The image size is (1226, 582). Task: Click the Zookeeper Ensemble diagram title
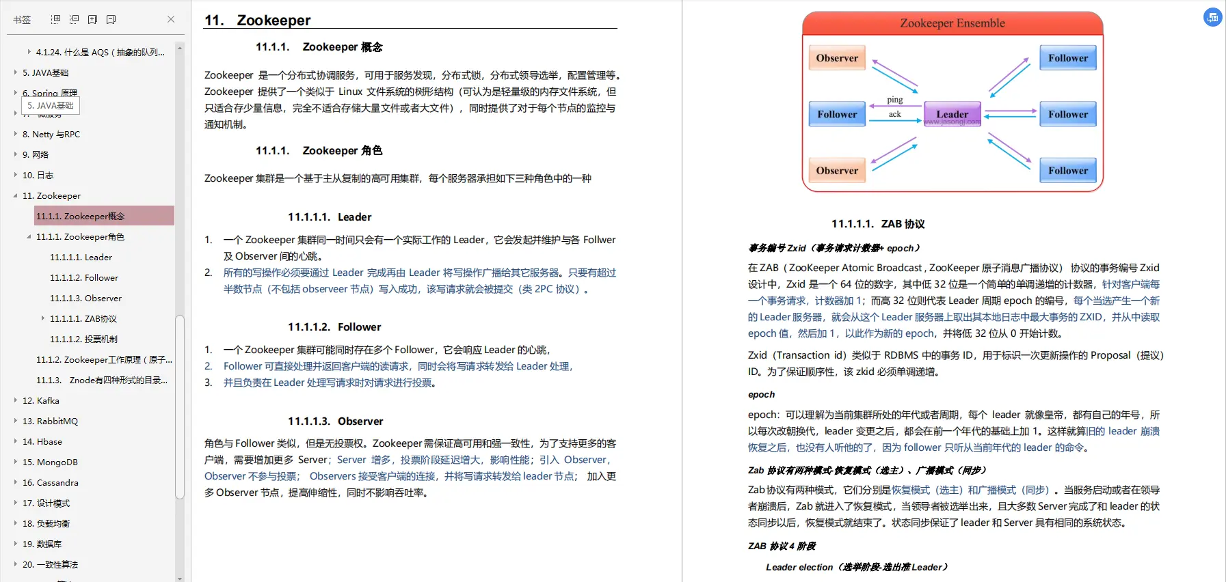[x=952, y=23]
